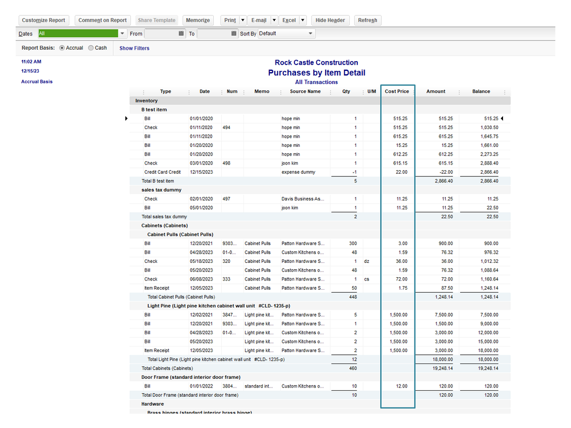Open the E-mail dropdown arrow
Screen dimensions: 571x428
coord(274,20)
